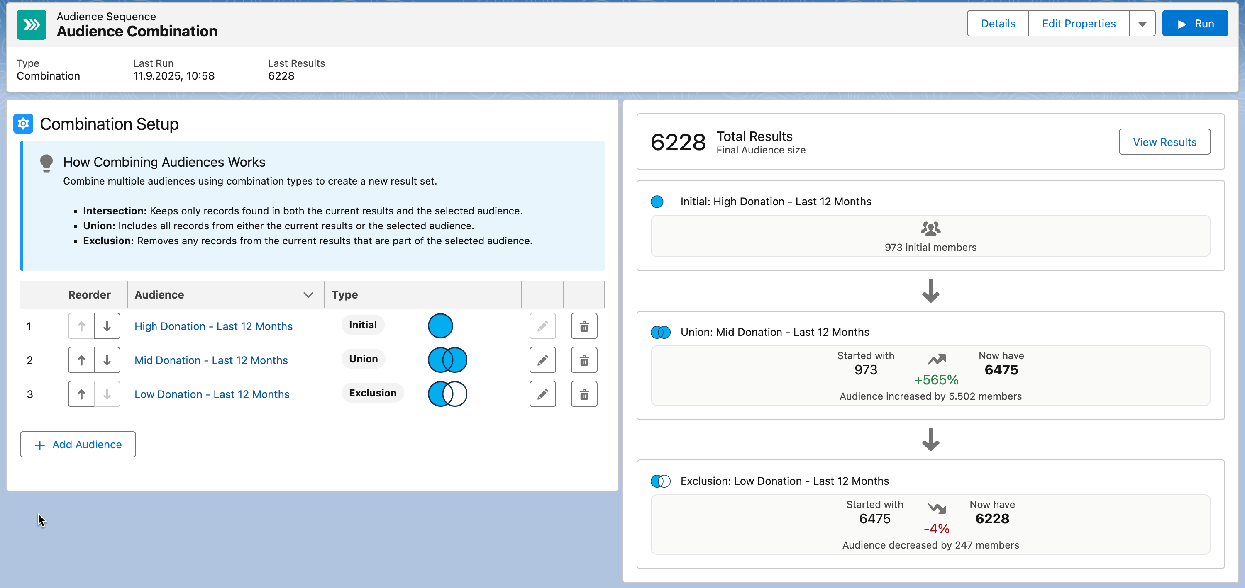The width and height of the screenshot is (1245, 588).
Task: Move High Donation audience down
Action: [x=107, y=326]
